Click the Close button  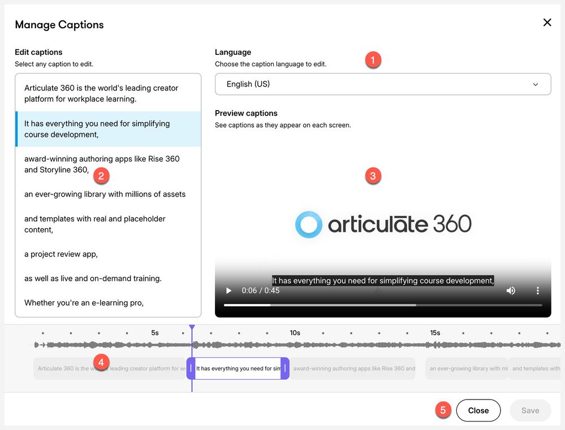pyautogui.click(x=478, y=411)
